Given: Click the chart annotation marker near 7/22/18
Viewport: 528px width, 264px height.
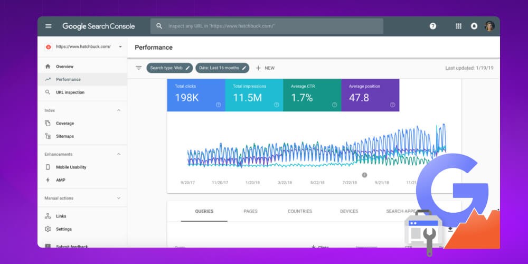Looking at the screenshot, I should tap(364, 175).
